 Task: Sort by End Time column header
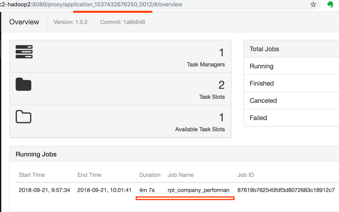pos(89,175)
